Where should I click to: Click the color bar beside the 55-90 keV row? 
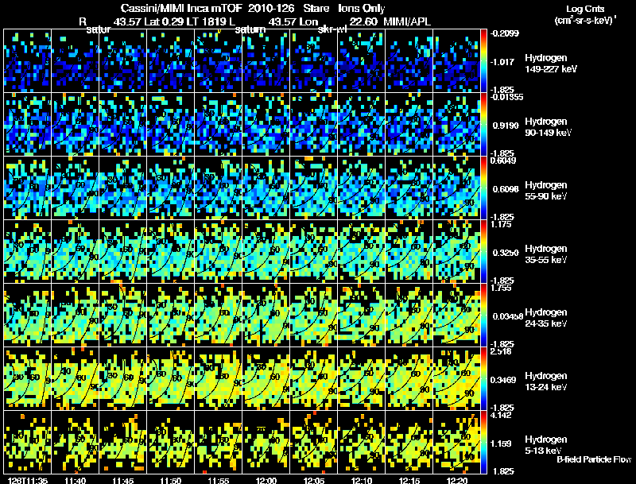(x=483, y=188)
